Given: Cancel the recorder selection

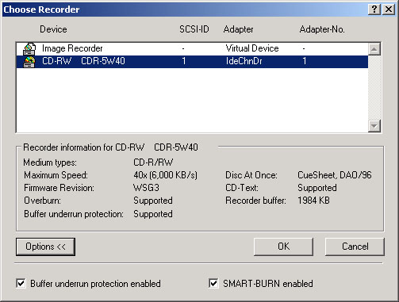Looking at the screenshot, I should click(x=355, y=247).
